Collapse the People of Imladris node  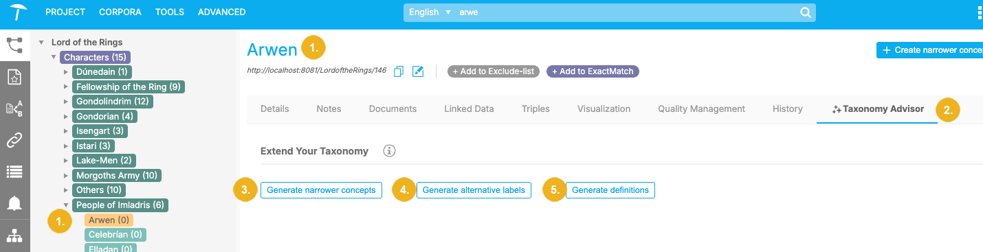[66, 205]
